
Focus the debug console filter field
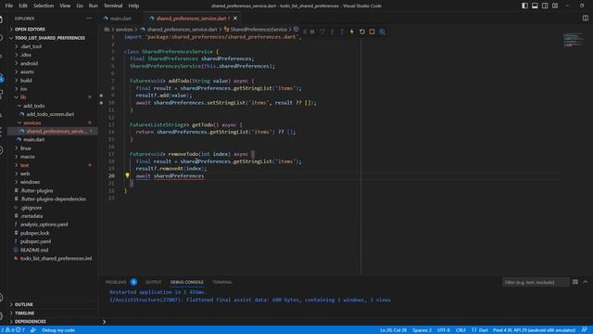tap(536, 282)
